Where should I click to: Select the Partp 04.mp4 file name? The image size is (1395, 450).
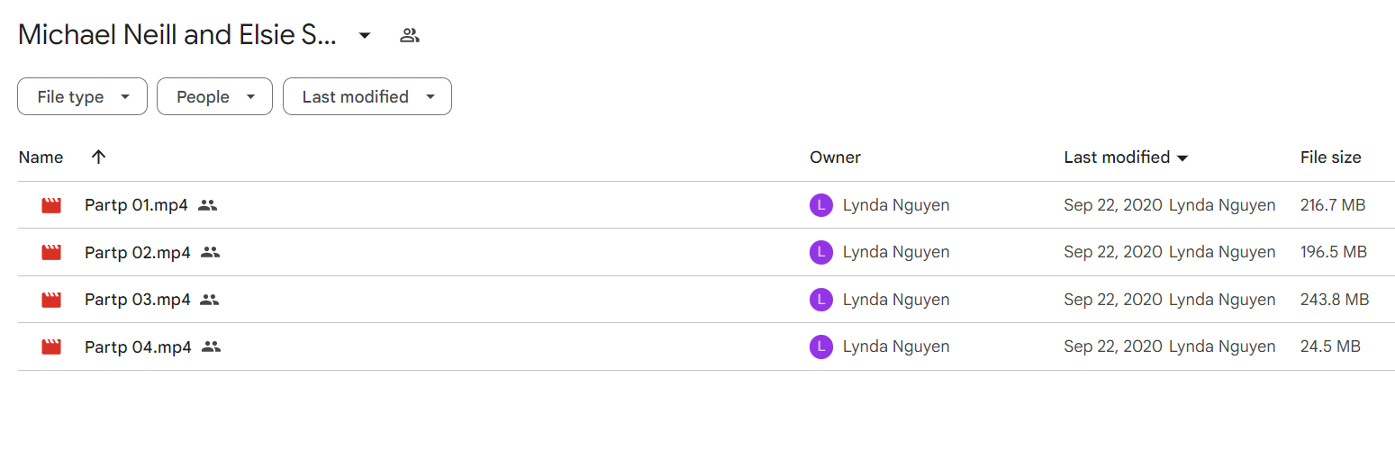tap(138, 346)
